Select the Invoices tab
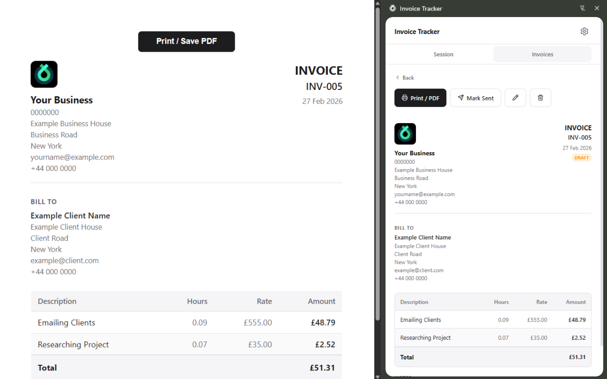Image resolution: width=607 pixels, height=379 pixels. coord(542,54)
